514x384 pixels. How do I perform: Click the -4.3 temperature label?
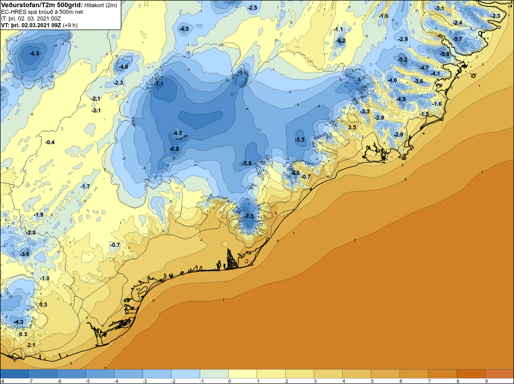19,322
